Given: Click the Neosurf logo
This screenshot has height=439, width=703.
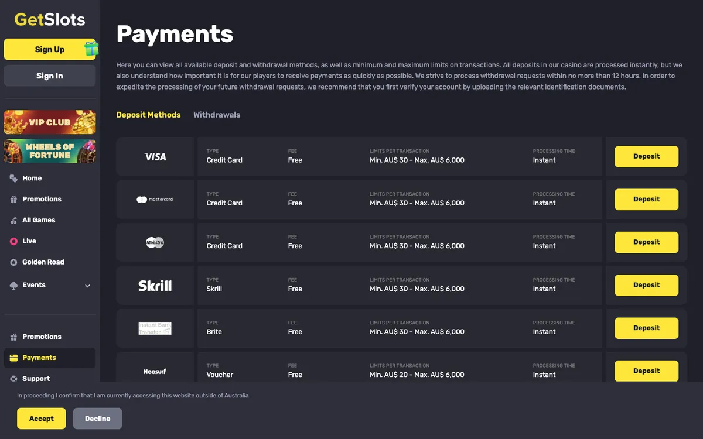Looking at the screenshot, I should click(x=155, y=371).
